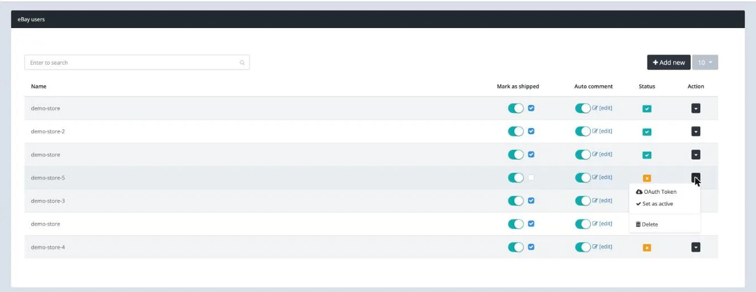Choose Delete from the action menu
Image resolution: width=756 pixels, height=292 pixels.
point(646,225)
